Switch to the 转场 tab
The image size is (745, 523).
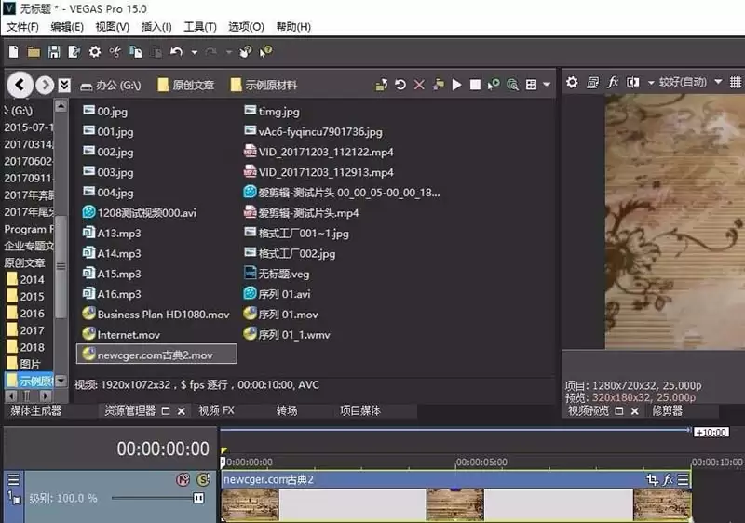(x=287, y=410)
